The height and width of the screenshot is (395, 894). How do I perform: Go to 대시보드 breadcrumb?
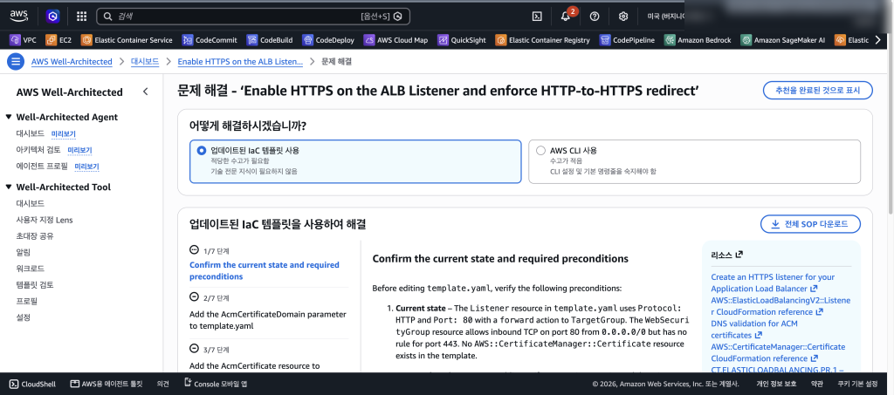(x=145, y=61)
